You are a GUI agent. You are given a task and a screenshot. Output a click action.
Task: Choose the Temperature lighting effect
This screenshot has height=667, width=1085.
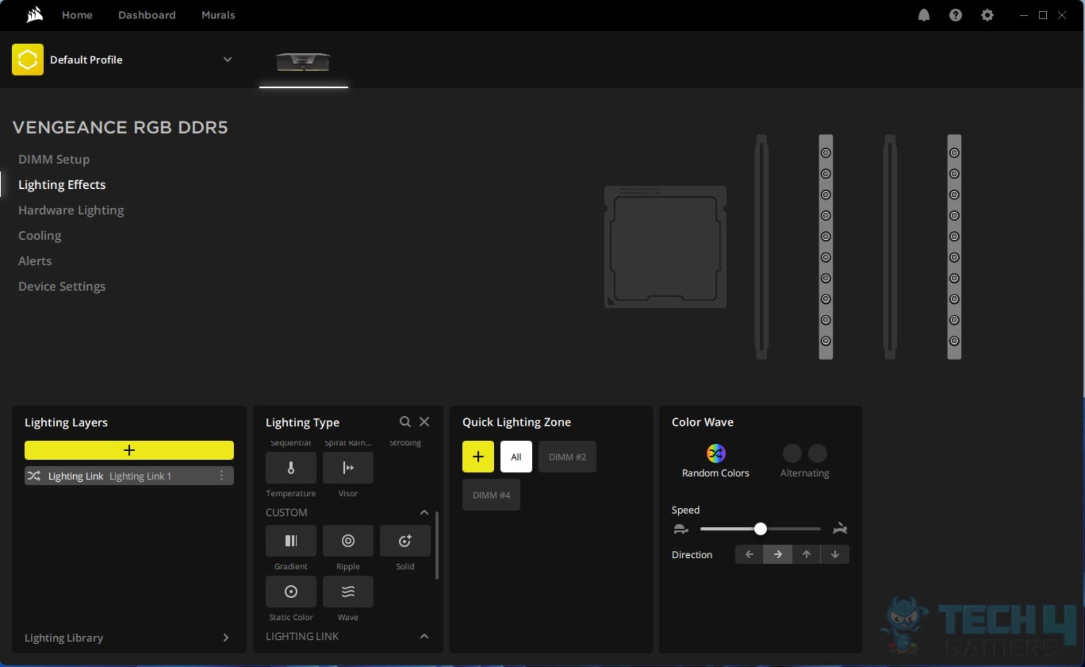(x=291, y=468)
